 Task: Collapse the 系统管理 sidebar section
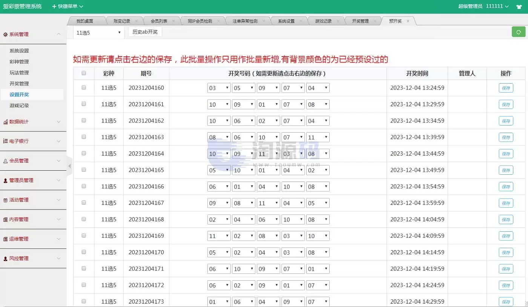click(33, 34)
